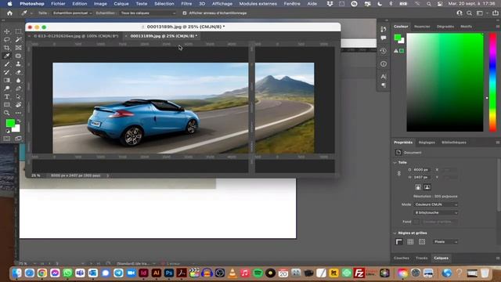Select the Brush tool
Image resolution: width=501 pixels, height=282 pixels.
click(x=7, y=64)
